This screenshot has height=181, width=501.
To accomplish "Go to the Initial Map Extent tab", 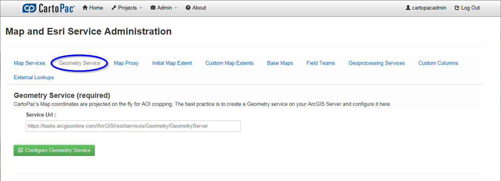I will click(x=172, y=63).
